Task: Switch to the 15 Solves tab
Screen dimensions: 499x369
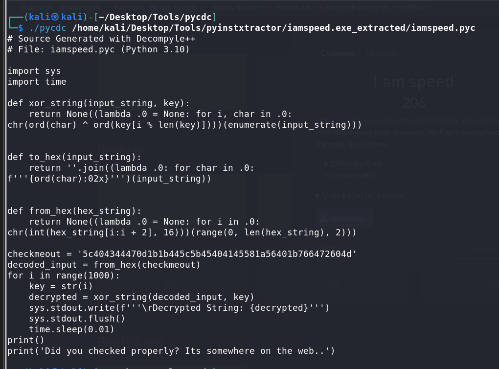Action: (382, 53)
